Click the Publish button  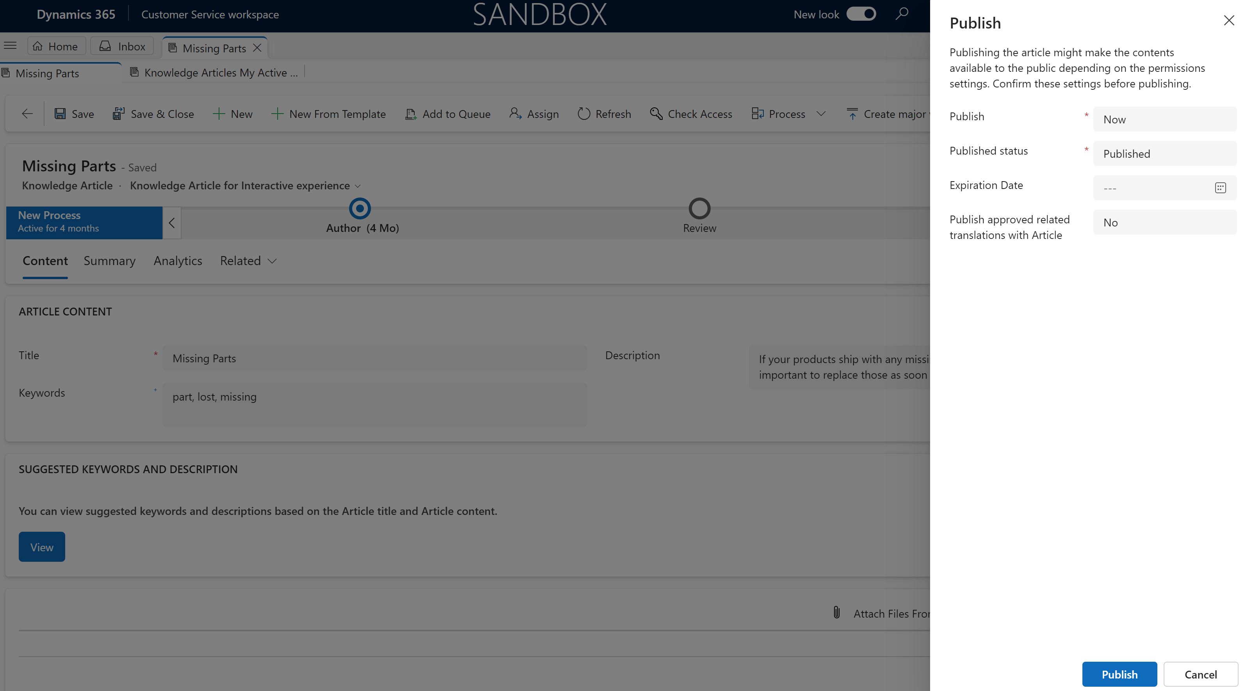click(x=1119, y=674)
